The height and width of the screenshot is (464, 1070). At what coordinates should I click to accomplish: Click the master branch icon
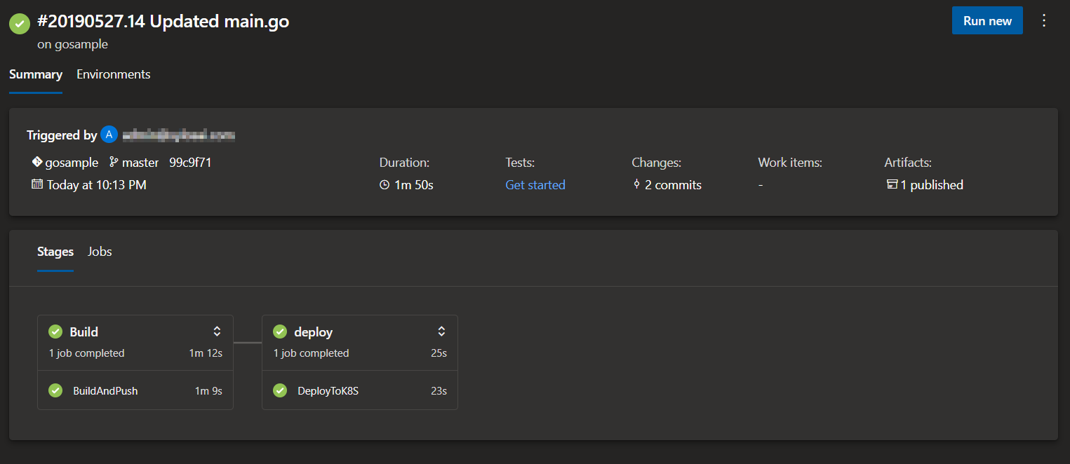[x=114, y=162]
